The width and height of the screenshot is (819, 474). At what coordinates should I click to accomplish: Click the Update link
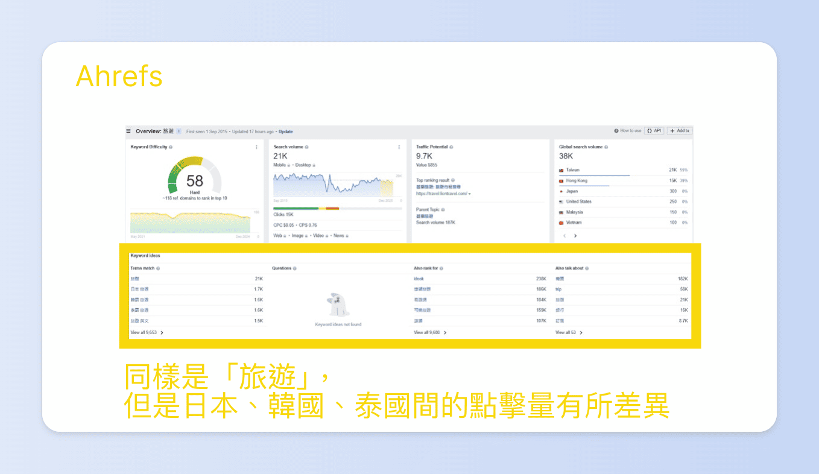285,131
